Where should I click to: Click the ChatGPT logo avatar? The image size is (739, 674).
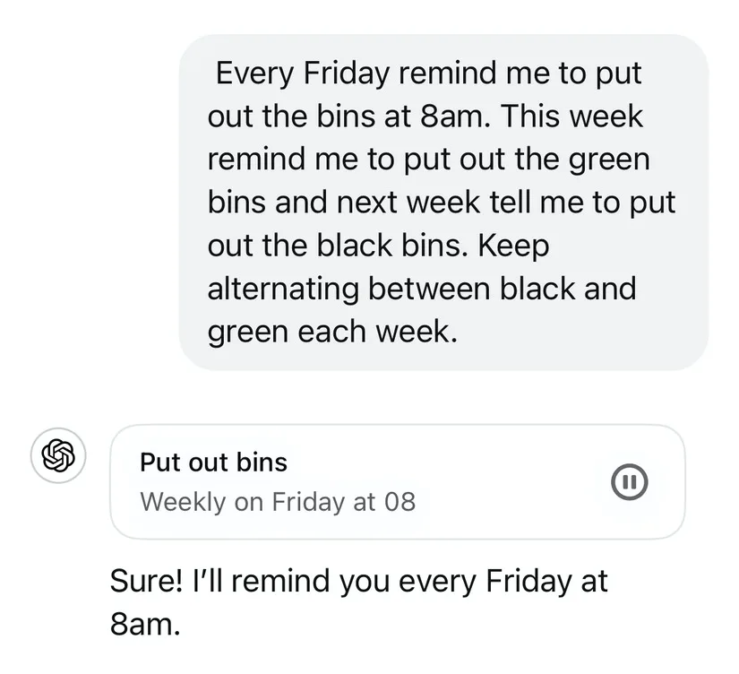coord(58,455)
